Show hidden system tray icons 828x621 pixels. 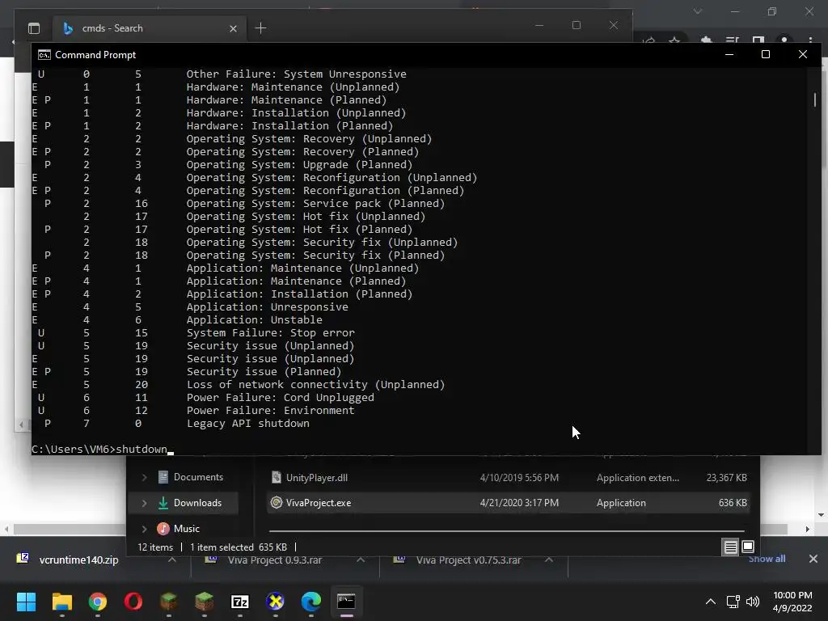point(711,602)
